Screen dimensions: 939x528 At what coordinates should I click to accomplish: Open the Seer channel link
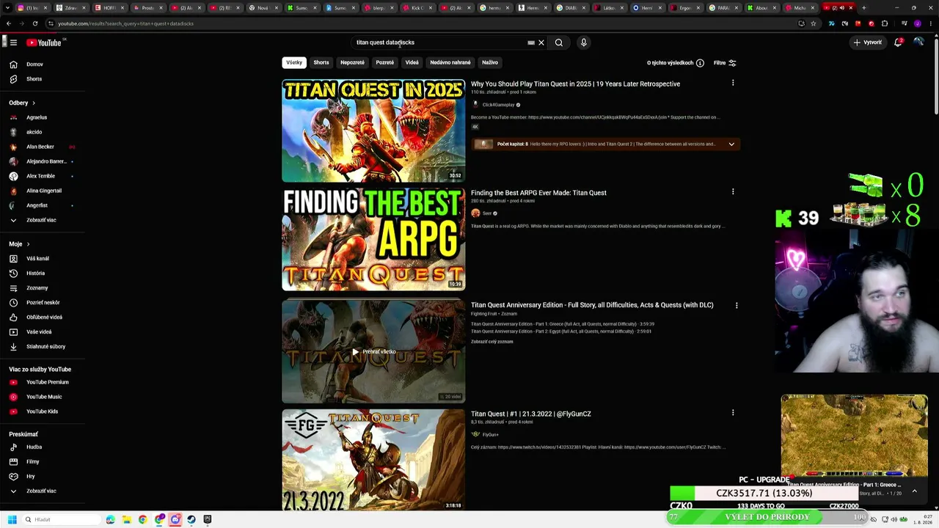487,213
